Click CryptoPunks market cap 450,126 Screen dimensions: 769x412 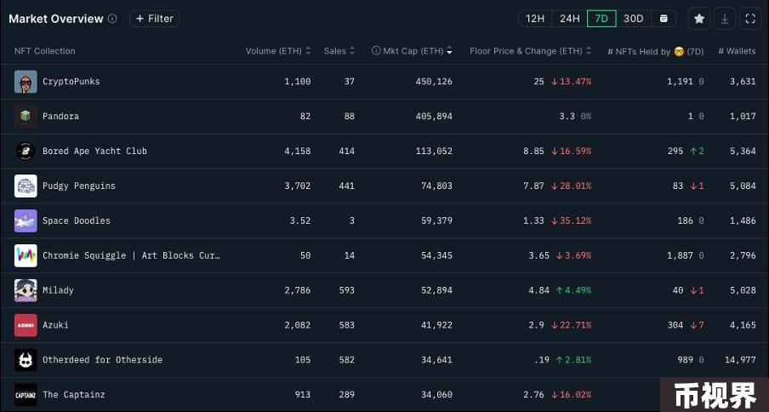[434, 82]
